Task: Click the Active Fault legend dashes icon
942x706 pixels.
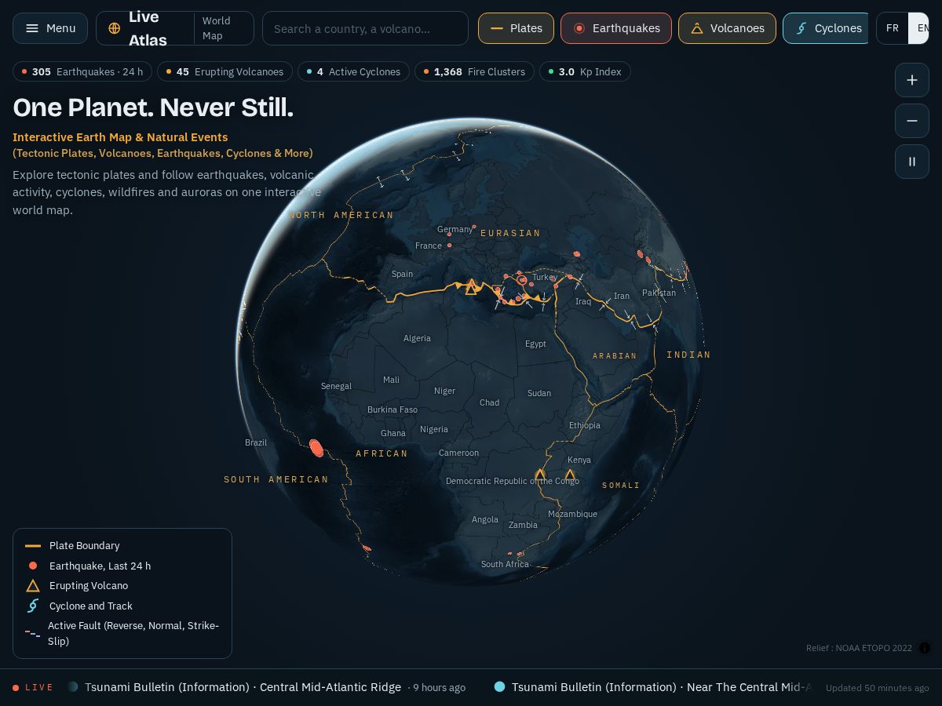Action: (x=32, y=633)
